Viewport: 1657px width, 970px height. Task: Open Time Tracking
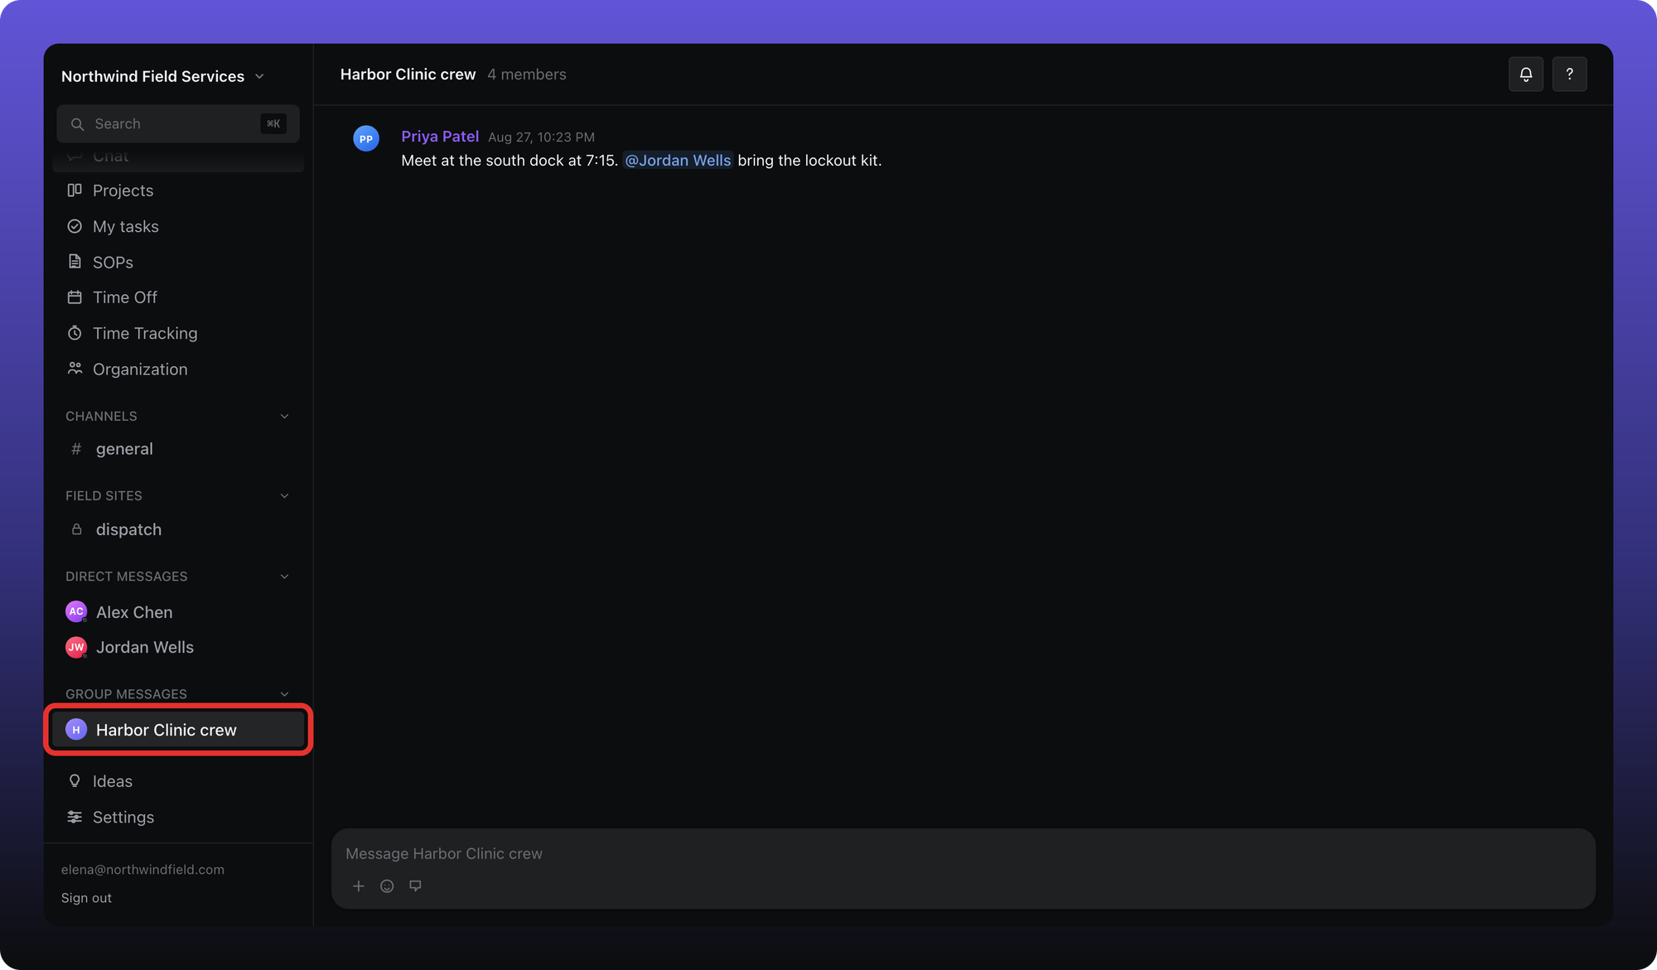tap(178, 333)
